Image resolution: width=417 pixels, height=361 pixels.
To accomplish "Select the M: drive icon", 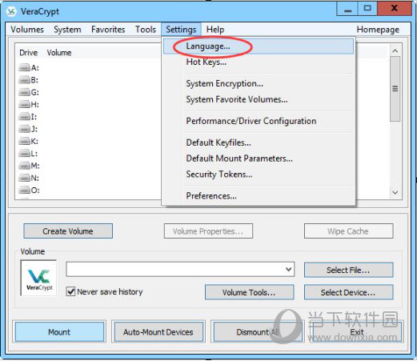I will tap(24, 166).
